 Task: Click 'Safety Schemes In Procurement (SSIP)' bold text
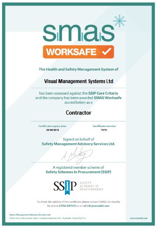click(x=78, y=172)
